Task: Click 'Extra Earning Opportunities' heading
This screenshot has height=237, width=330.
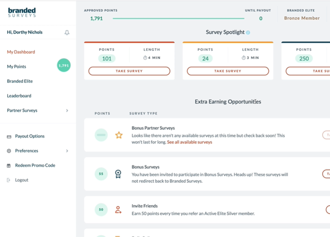Action: coord(228,102)
